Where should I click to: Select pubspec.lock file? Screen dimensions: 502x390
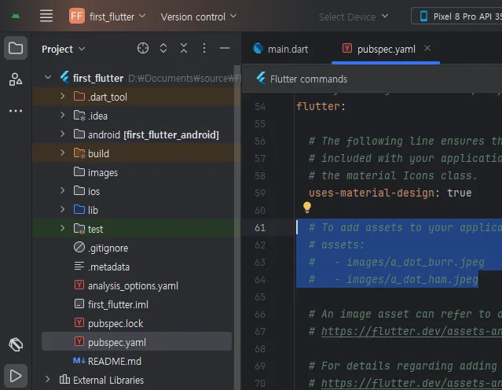pyautogui.click(x=115, y=323)
